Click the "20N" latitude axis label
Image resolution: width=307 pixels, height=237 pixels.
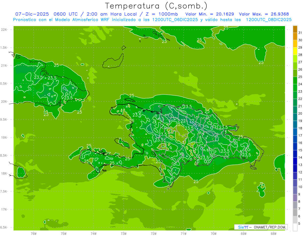(x=4, y=101)
